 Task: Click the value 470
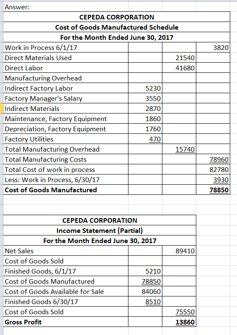pyautogui.click(x=155, y=139)
